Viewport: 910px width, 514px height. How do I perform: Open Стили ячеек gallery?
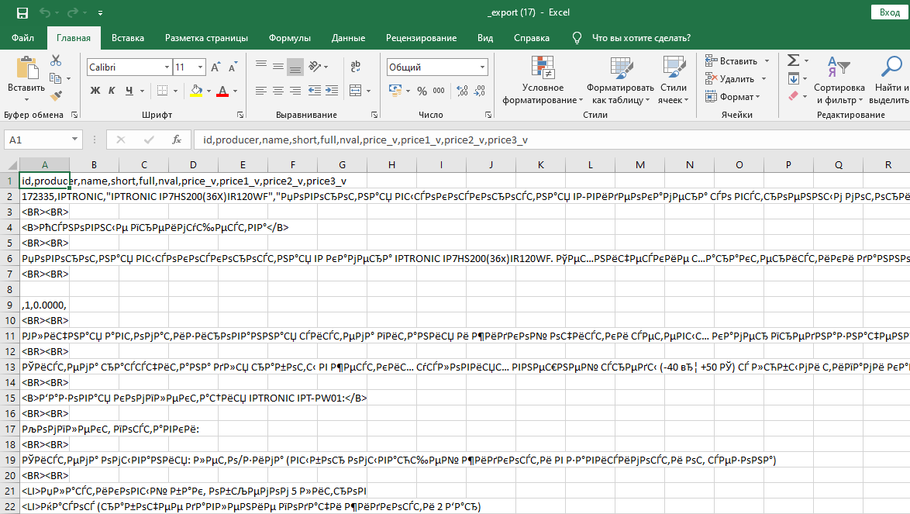coord(674,81)
